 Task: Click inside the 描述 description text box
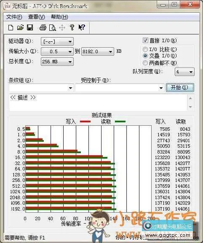pyautogui.click(x=98, y=103)
